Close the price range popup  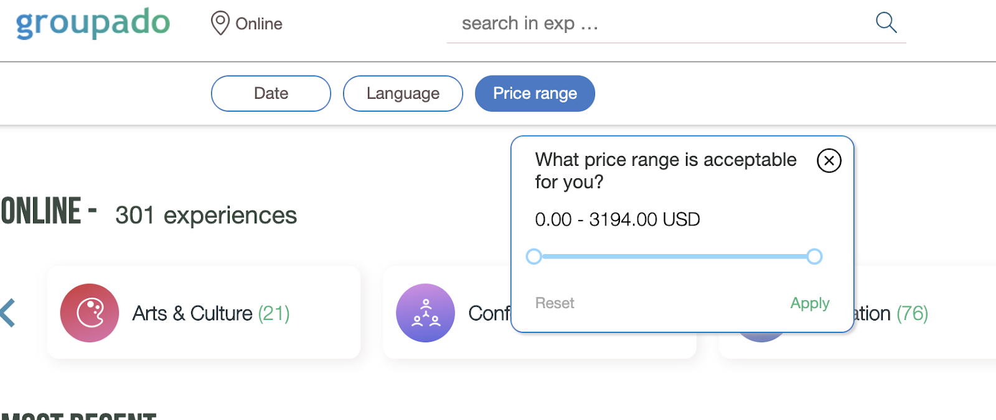(x=829, y=160)
